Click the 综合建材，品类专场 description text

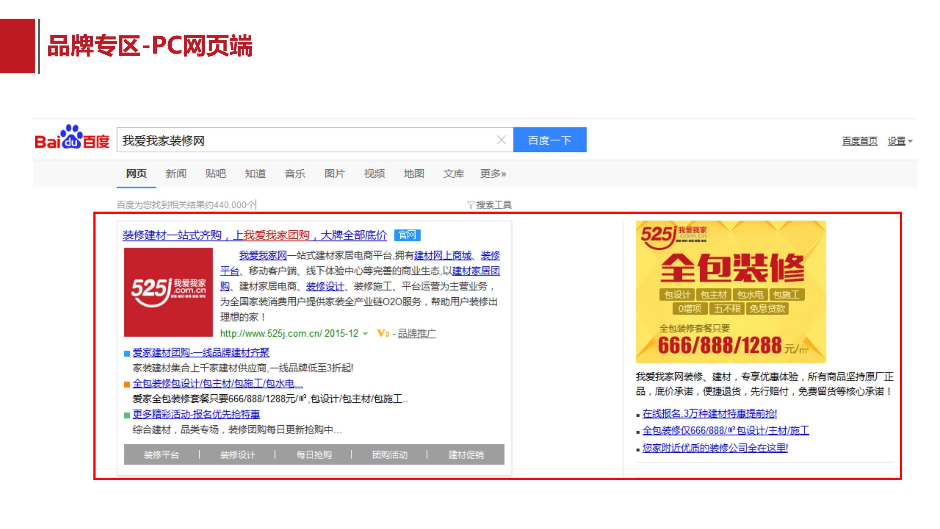[237, 430]
